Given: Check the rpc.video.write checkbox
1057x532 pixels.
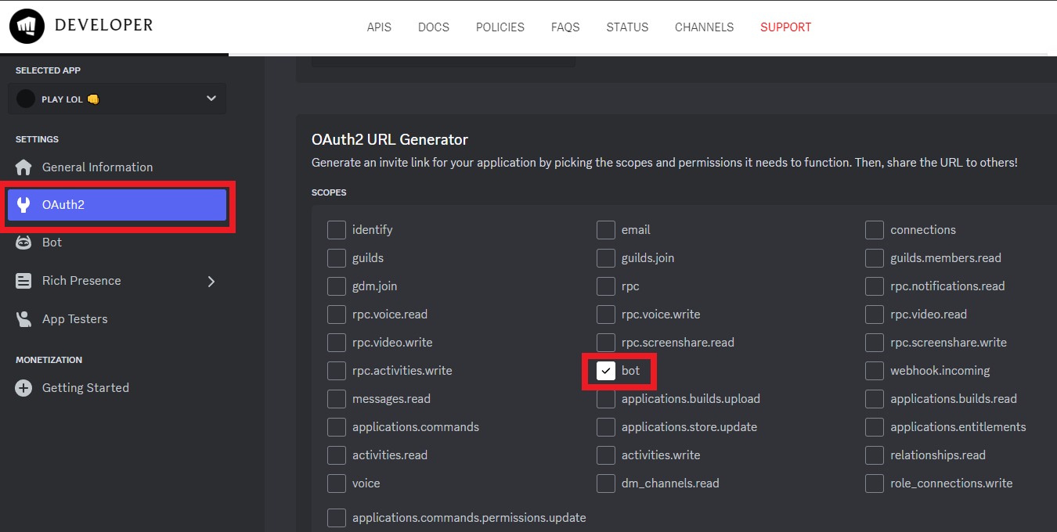Looking at the screenshot, I should (x=337, y=343).
